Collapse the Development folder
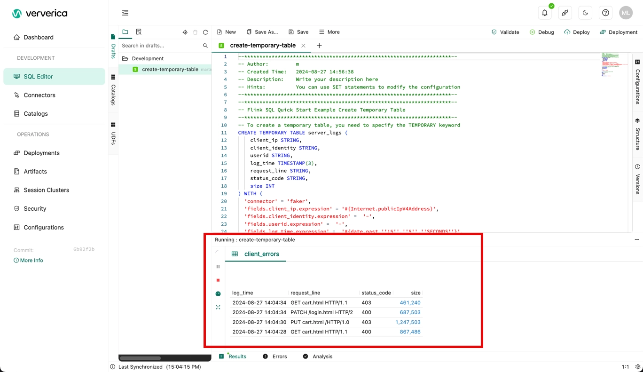This screenshot has width=643, height=372. tap(143, 58)
